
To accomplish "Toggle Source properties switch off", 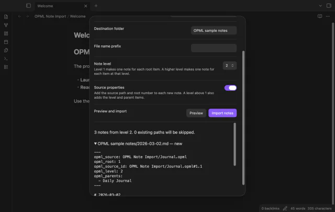I will [x=230, y=88].
